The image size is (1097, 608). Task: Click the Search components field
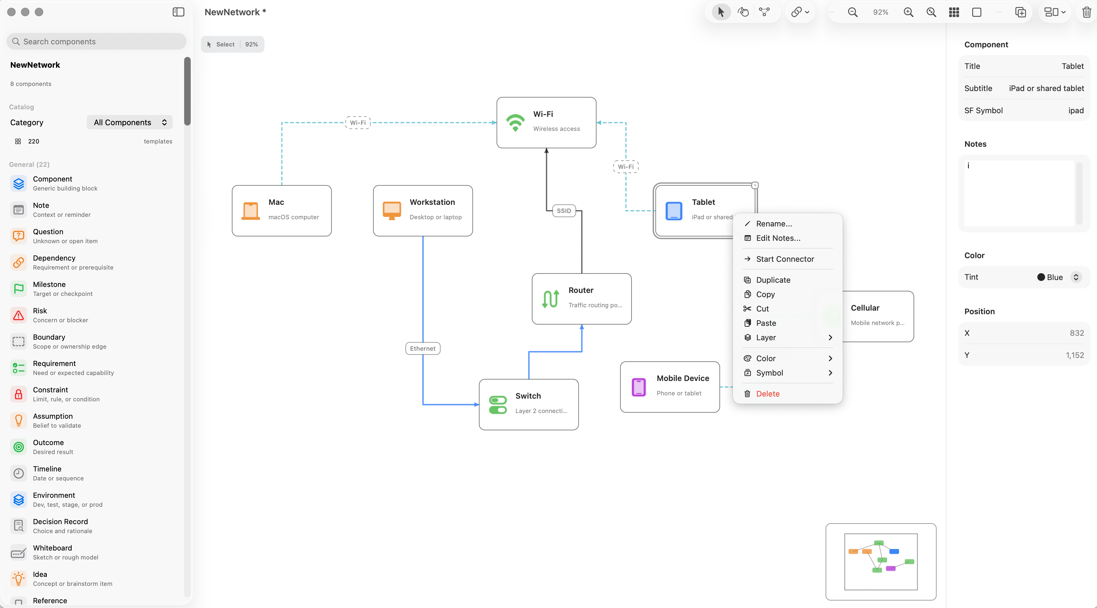coord(97,42)
